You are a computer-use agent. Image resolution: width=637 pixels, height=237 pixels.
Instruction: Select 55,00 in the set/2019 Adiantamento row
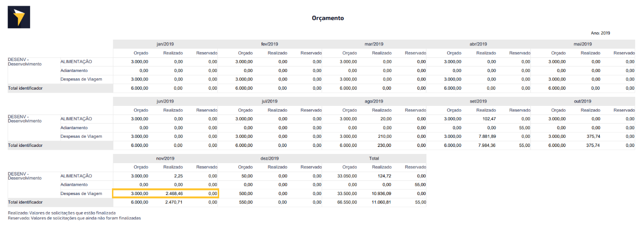pyautogui.click(x=525, y=127)
